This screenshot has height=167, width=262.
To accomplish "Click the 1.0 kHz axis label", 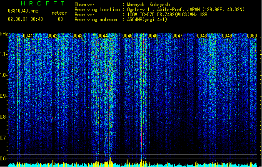I will point(3,75).
